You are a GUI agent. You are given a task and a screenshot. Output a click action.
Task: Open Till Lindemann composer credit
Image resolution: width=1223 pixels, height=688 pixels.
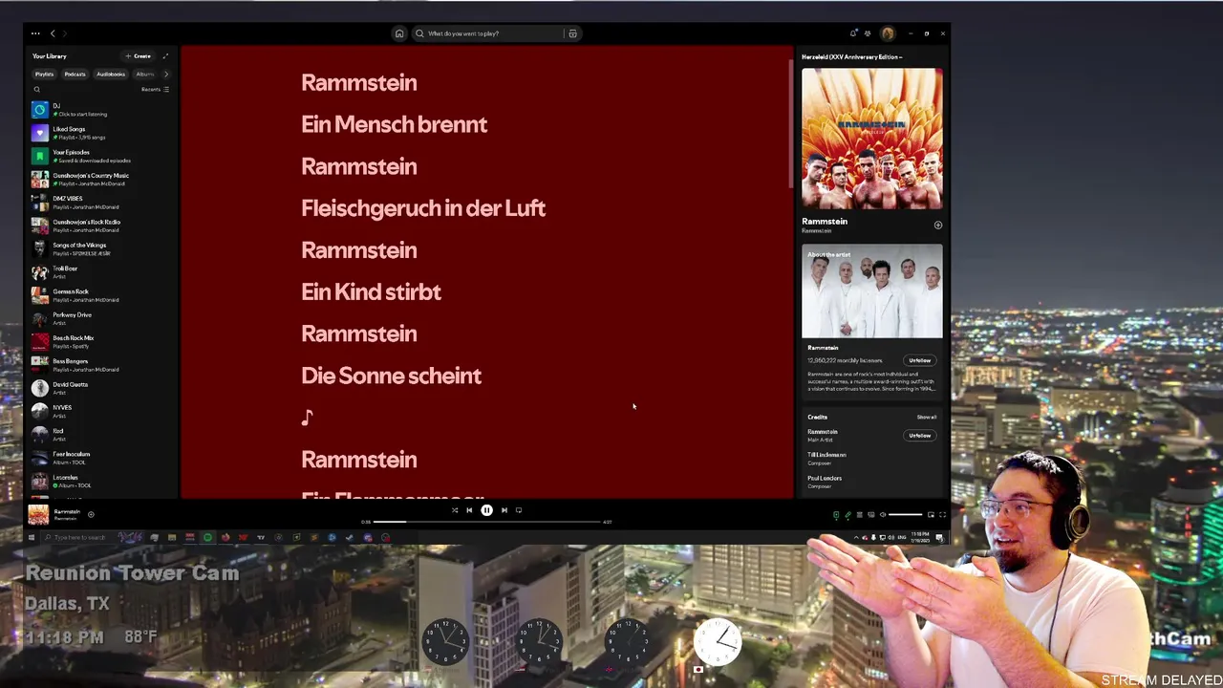(x=826, y=455)
